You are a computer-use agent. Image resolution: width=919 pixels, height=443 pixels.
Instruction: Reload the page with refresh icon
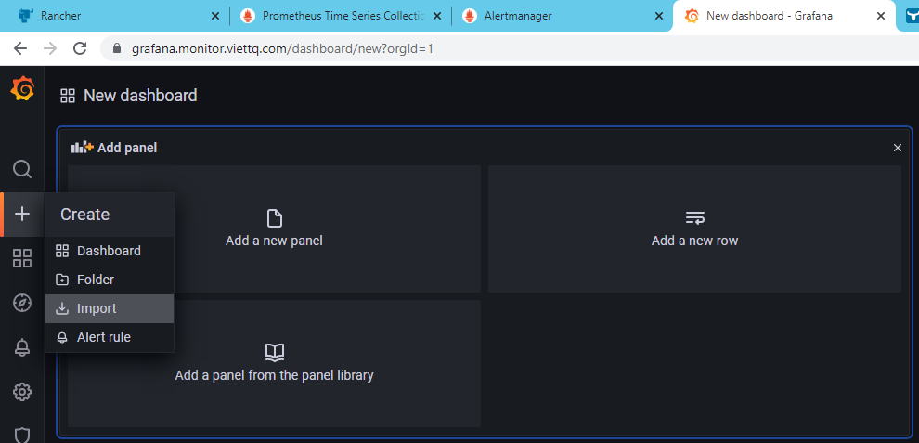[x=80, y=48]
